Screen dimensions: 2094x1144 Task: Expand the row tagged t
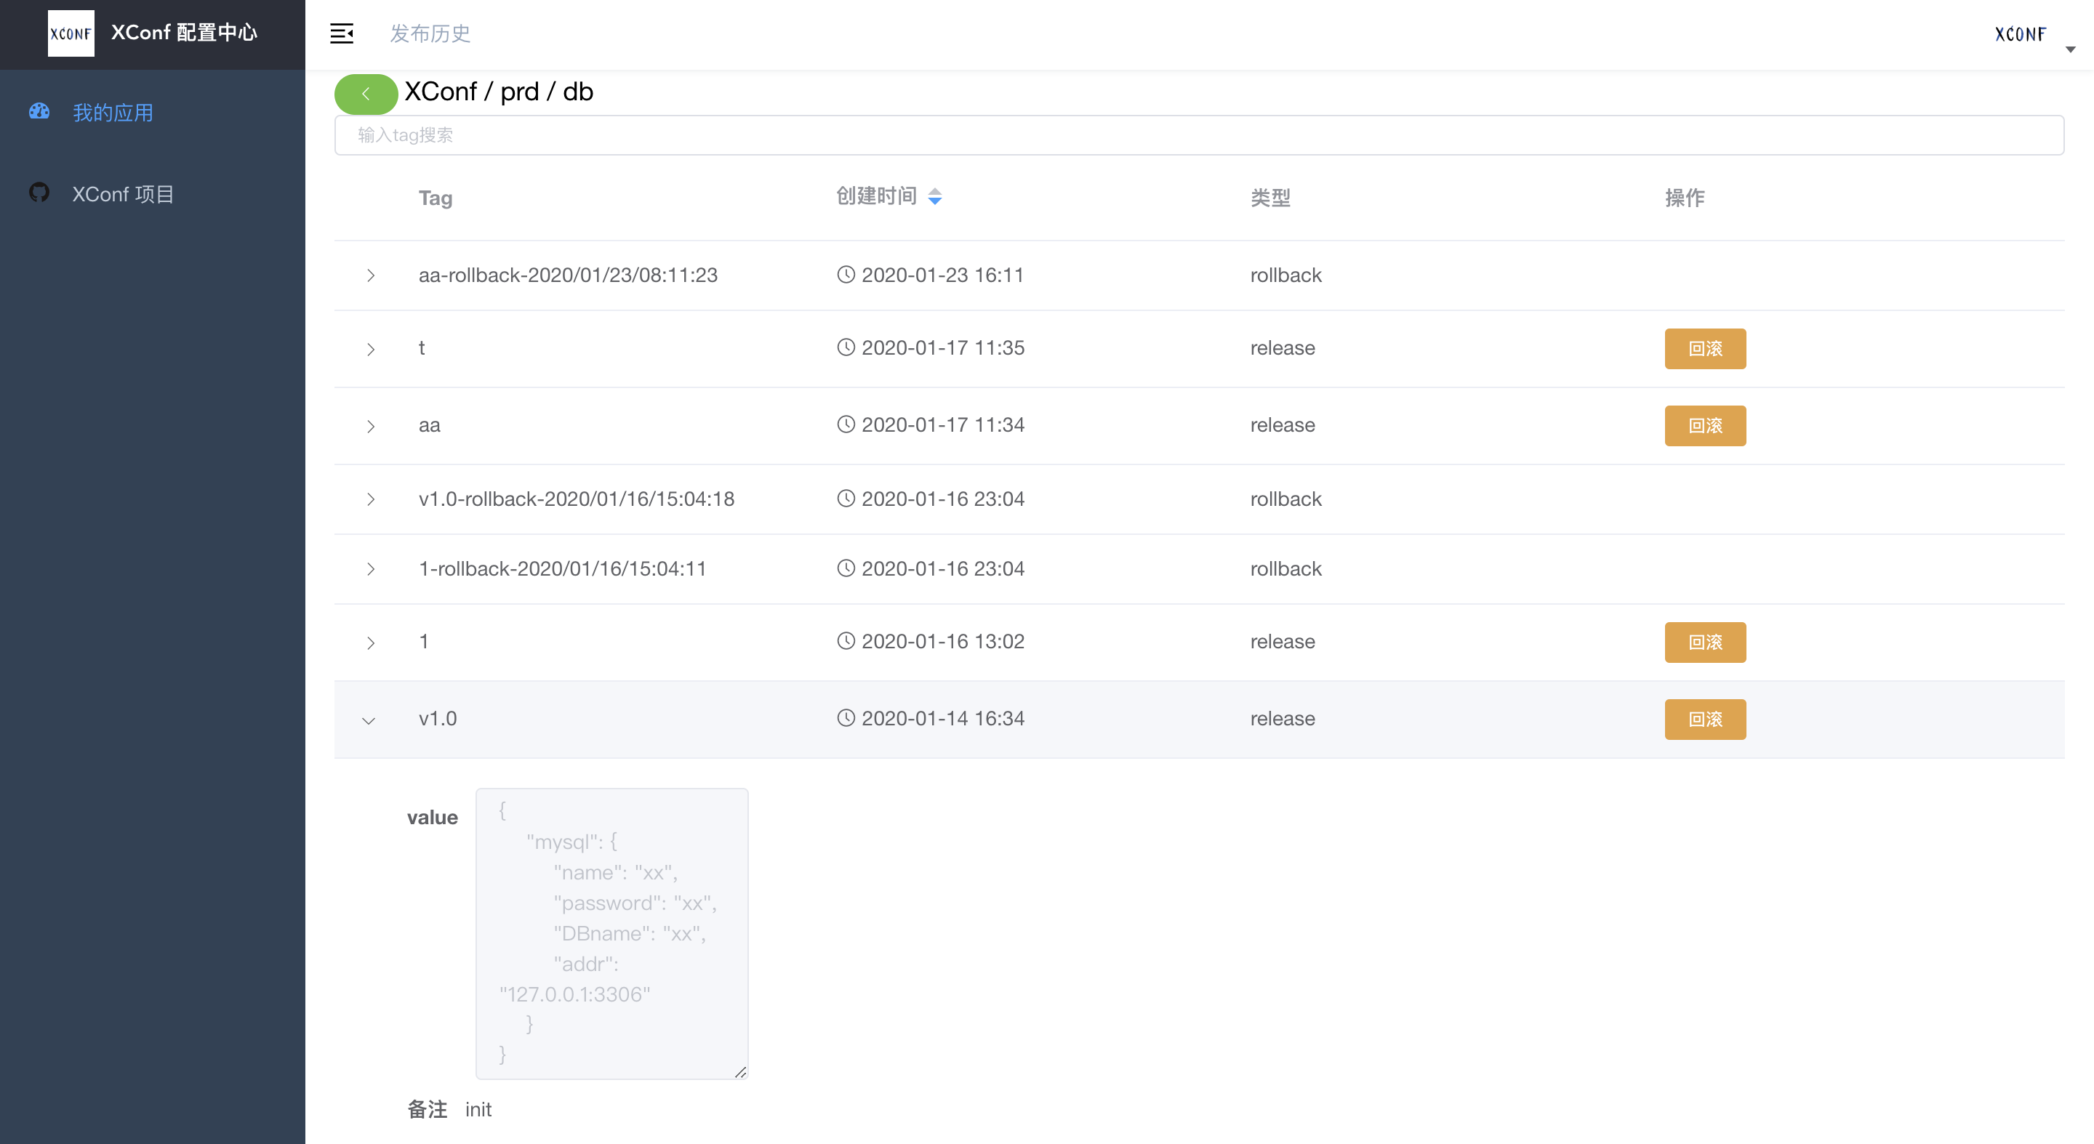pos(371,350)
